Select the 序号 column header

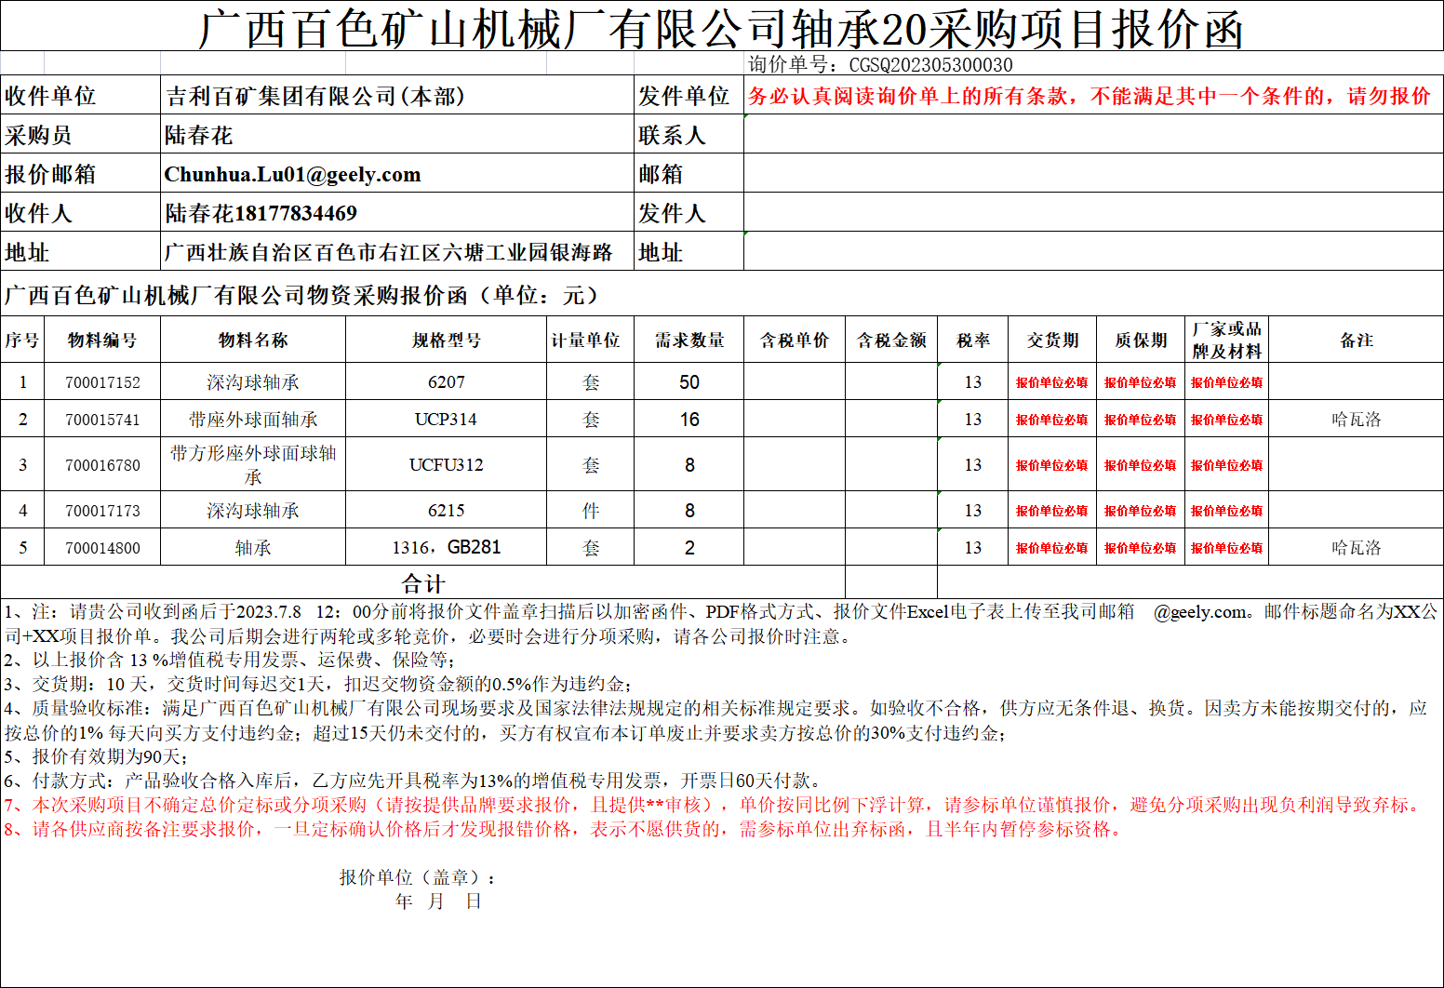(x=22, y=340)
